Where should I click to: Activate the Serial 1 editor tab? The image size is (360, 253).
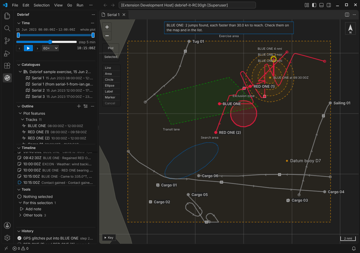coord(114,15)
